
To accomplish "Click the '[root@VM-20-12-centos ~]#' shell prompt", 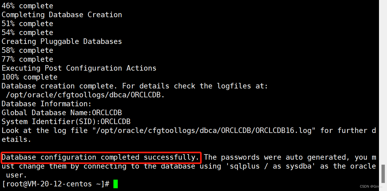I will 56,184.
